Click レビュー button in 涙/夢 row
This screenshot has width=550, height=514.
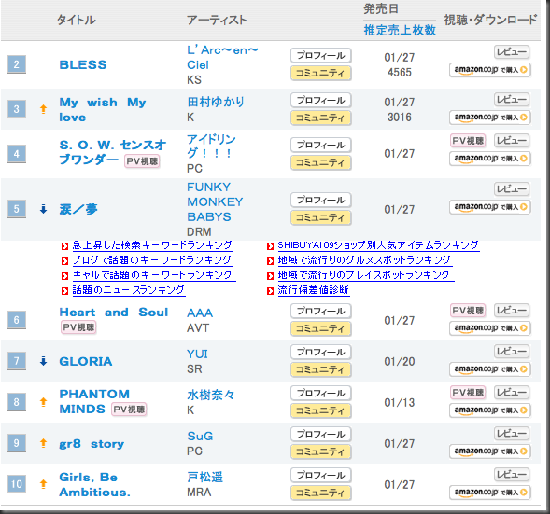[512, 188]
